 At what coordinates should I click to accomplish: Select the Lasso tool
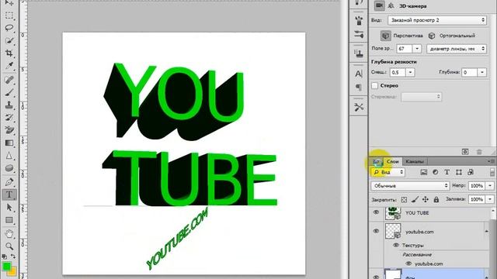9,28
